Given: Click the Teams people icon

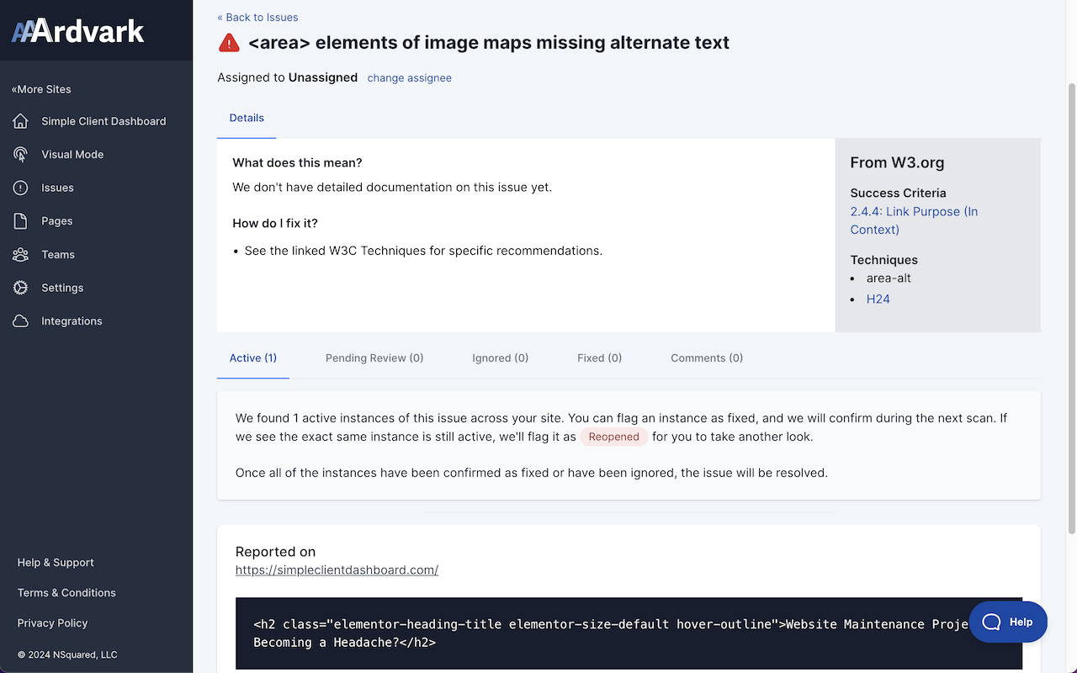Looking at the screenshot, I should [21, 255].
